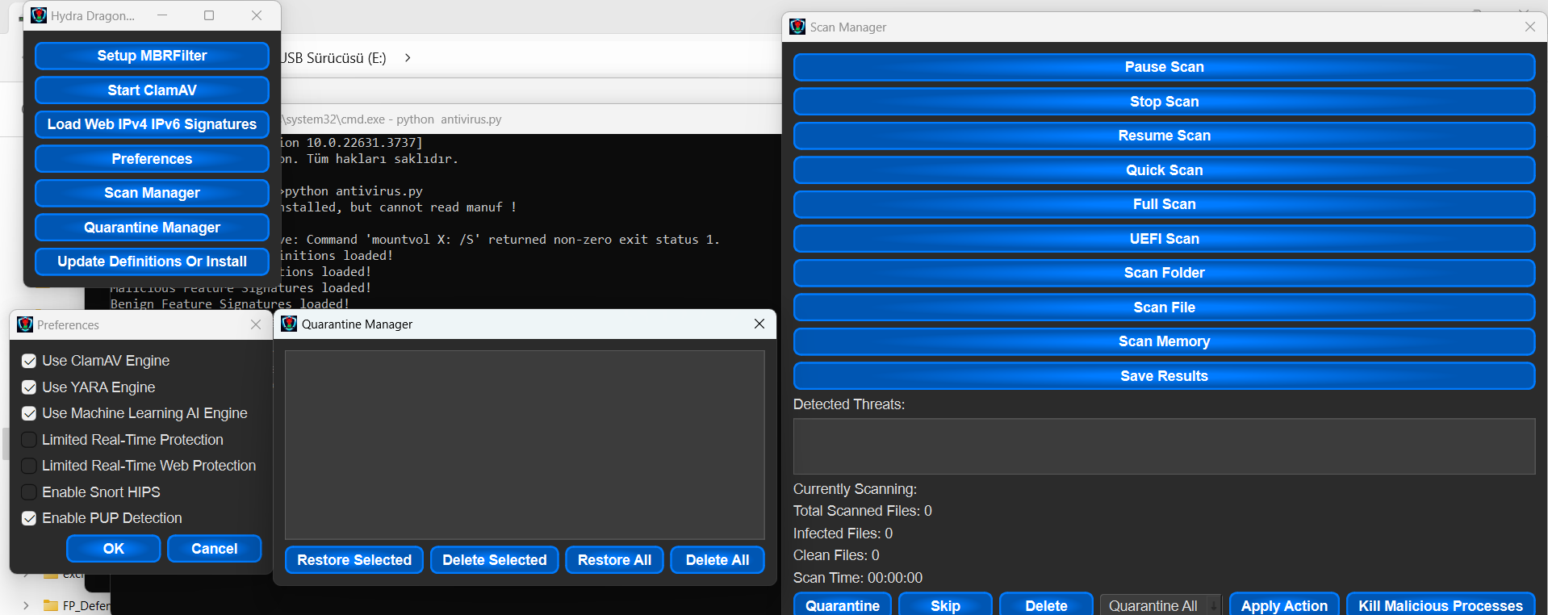Confirm Preferences with OK
1548x615 pixels.
[x=114, y=549]
